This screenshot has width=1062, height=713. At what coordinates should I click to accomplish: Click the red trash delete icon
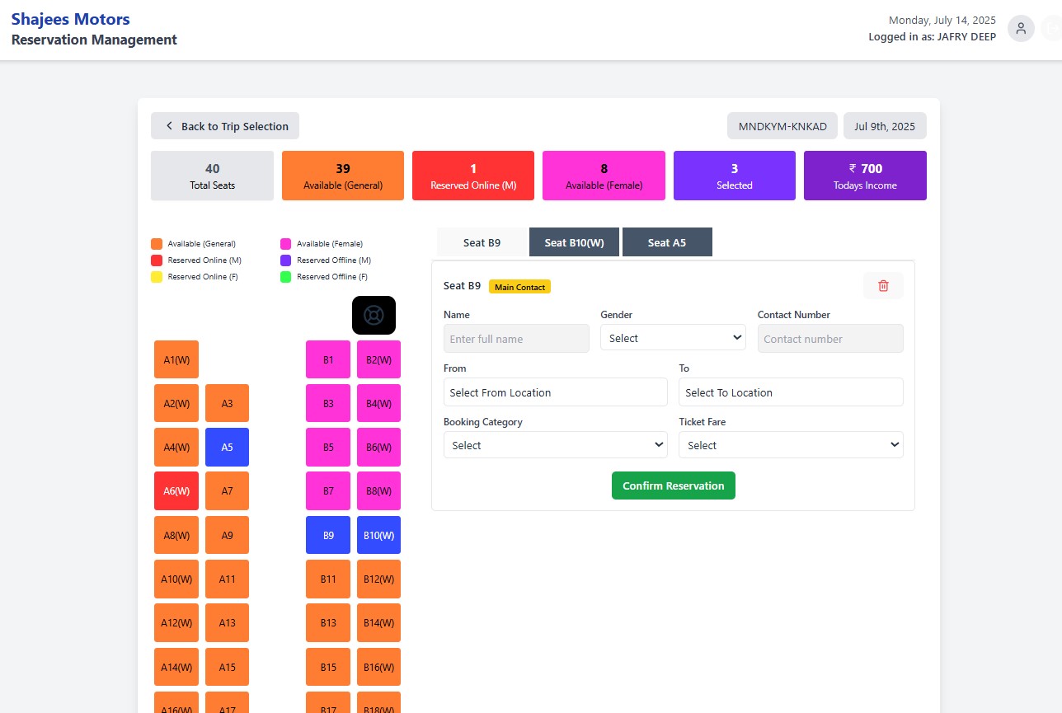point(883,286)
